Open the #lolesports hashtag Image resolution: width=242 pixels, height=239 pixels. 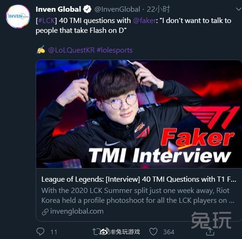pyautogui.click(x=114, y=50)
